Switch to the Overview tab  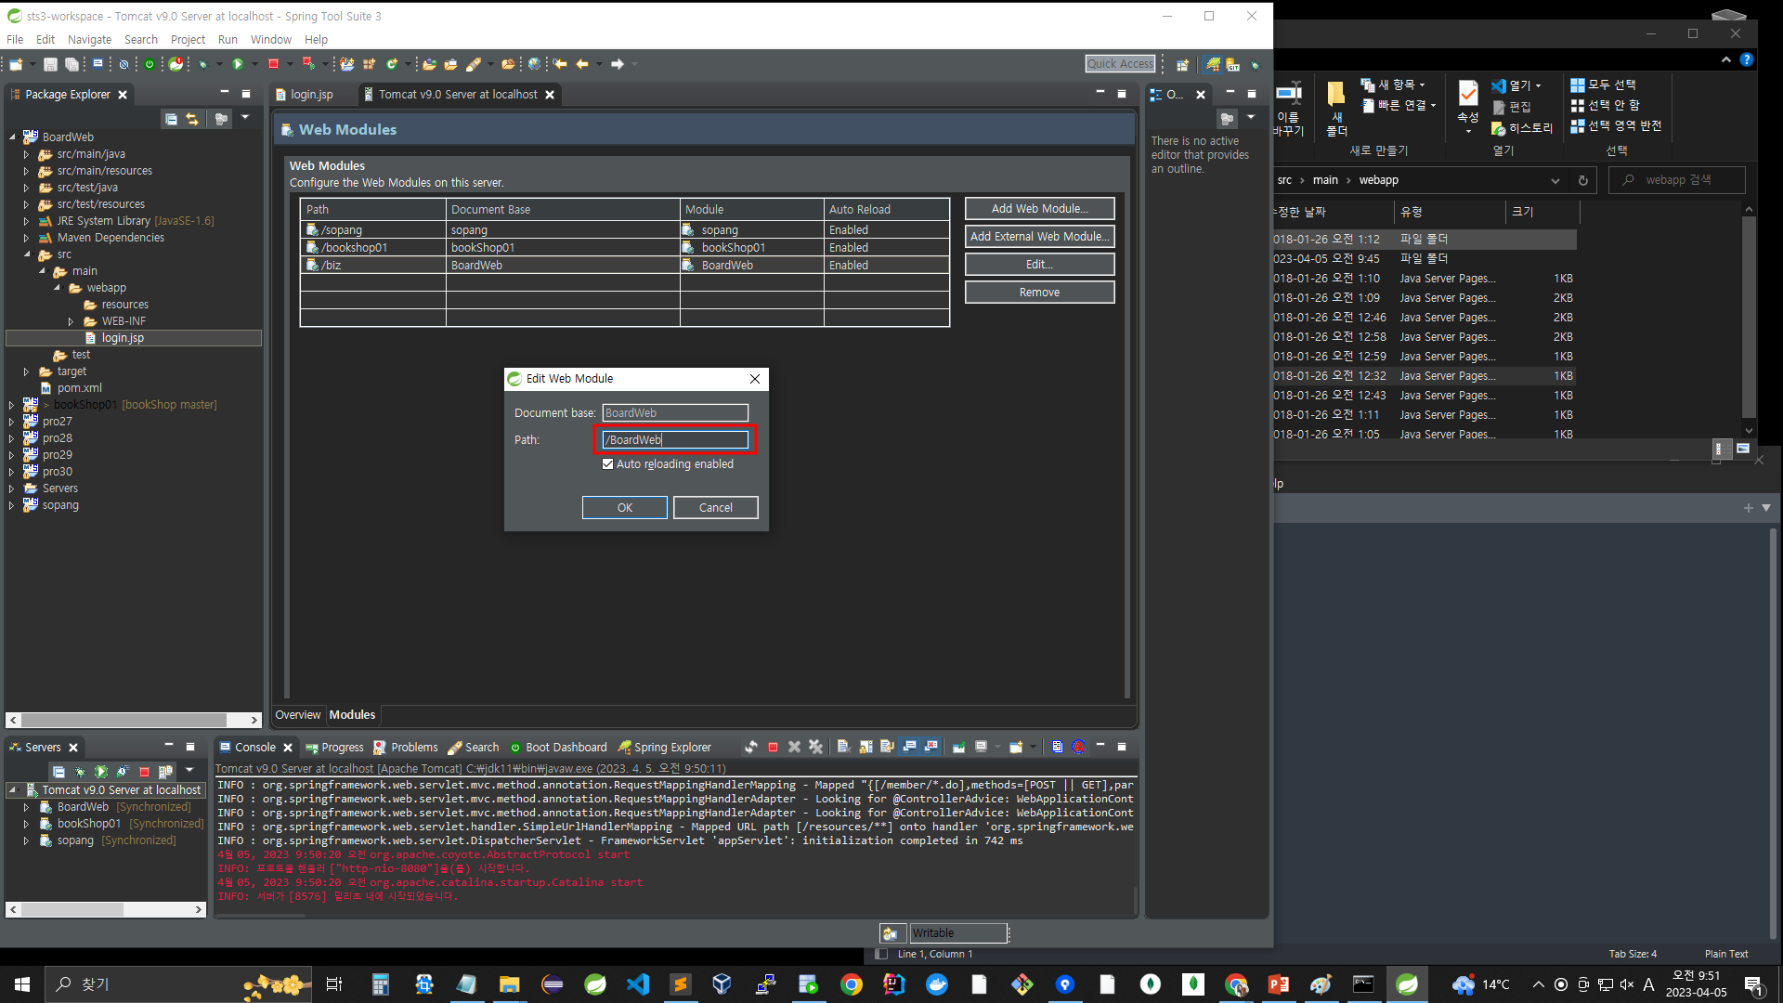(297, 715)
